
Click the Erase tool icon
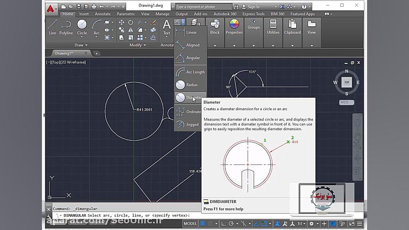pyautogui.click(x=153, y=22)
